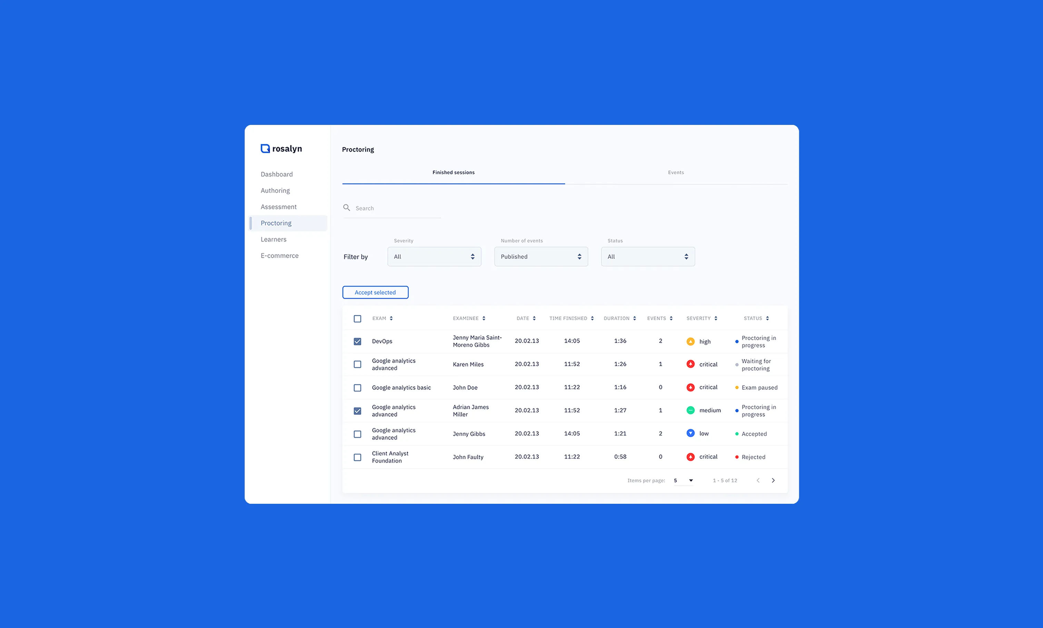Click Google analytics basic exam name
1043x628 pixels.
(401, 387)
